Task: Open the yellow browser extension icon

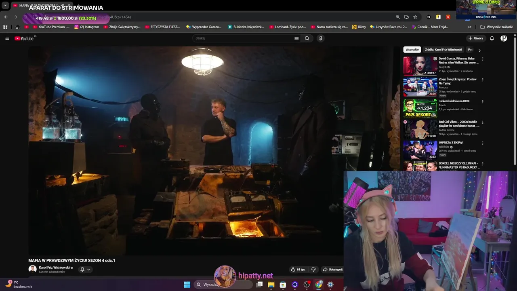Action: [x=438, y=17]
